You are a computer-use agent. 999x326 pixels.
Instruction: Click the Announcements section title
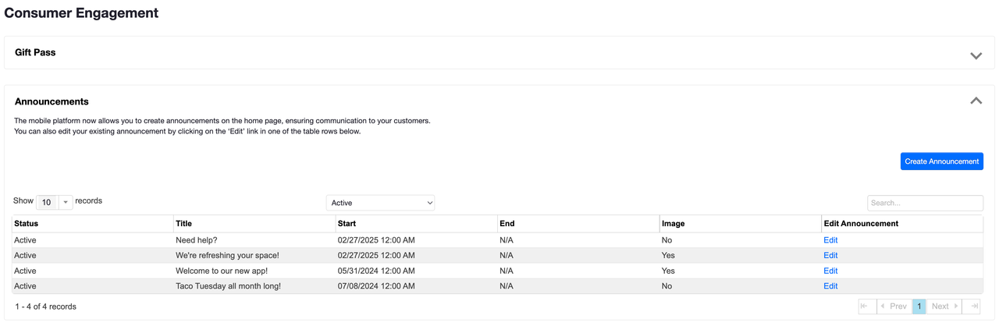52,101
